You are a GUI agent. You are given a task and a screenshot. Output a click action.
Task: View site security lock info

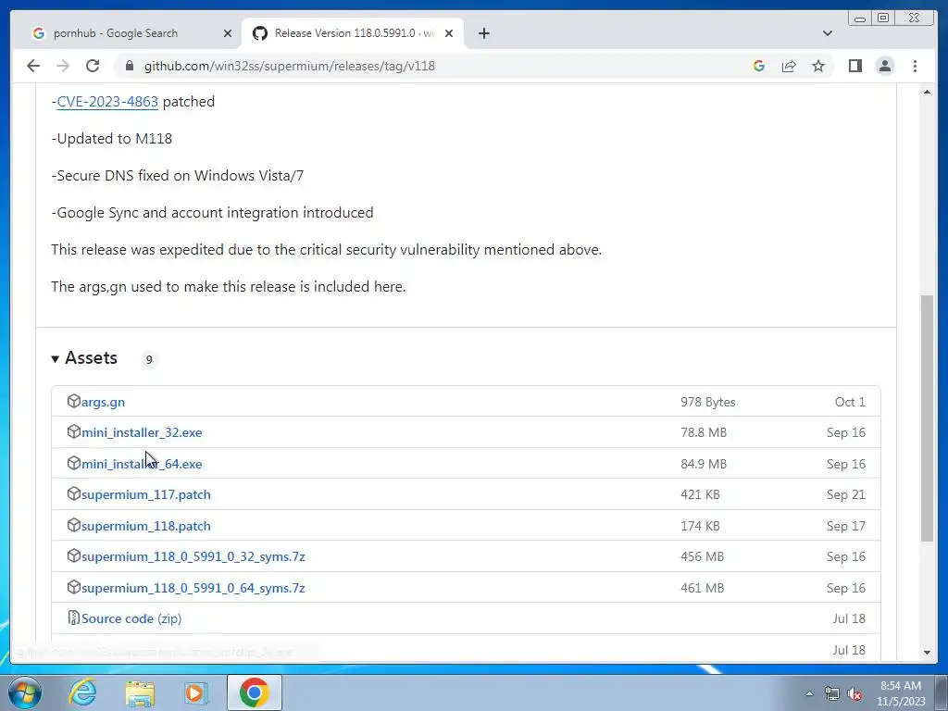coord(130,66)
